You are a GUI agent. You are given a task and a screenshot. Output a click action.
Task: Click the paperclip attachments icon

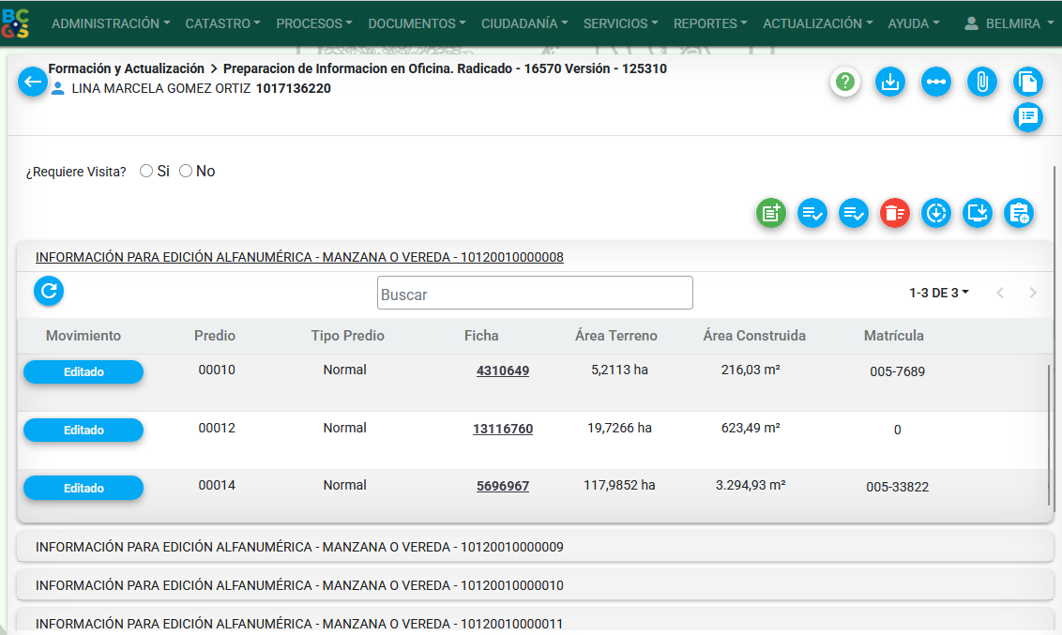tap(982, 83)
